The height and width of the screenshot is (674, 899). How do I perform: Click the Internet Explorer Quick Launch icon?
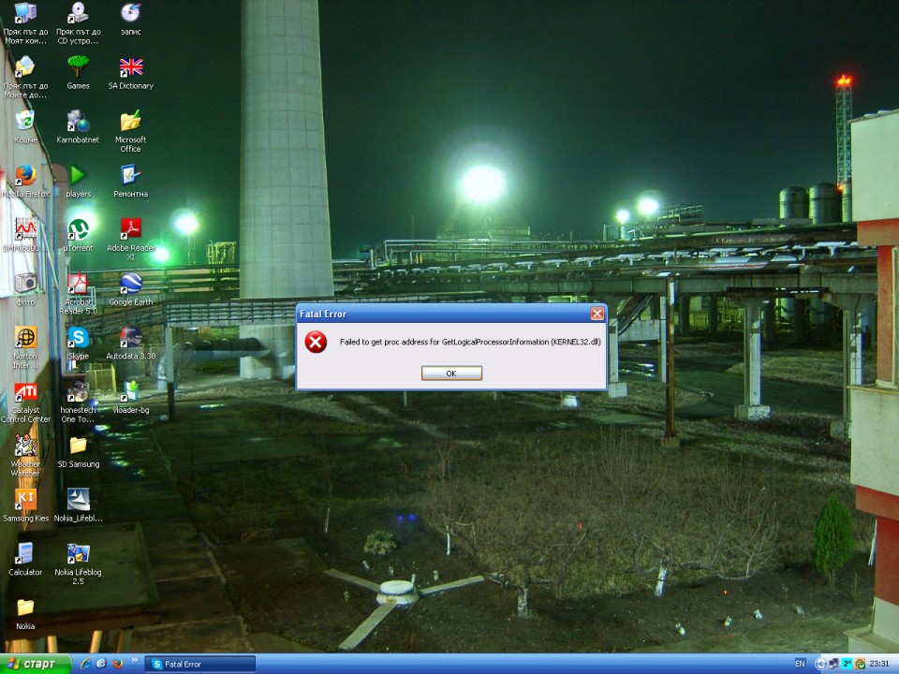[86, 664]
